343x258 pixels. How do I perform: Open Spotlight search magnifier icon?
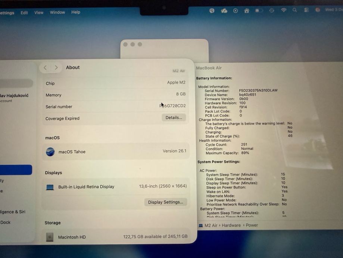click(x=294, y=10)
